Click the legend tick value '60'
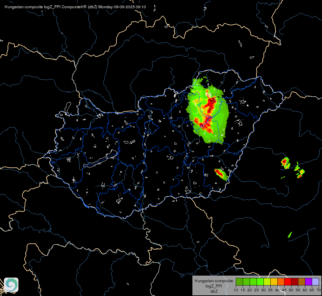The height and width of the screenshot is (296, 322). [x=305, y=290]
